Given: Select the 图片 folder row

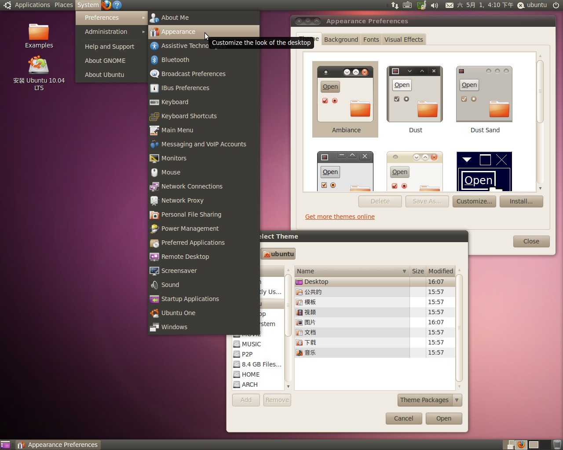Looking at the screenshot, I should tap(375, 322).
